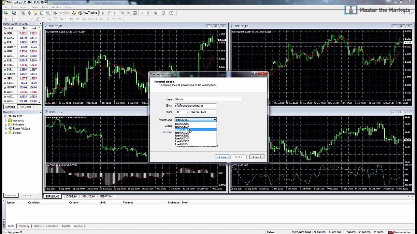Toggle the Market Watch toolbar icon
417x234 pixels.
coord(23,13)
